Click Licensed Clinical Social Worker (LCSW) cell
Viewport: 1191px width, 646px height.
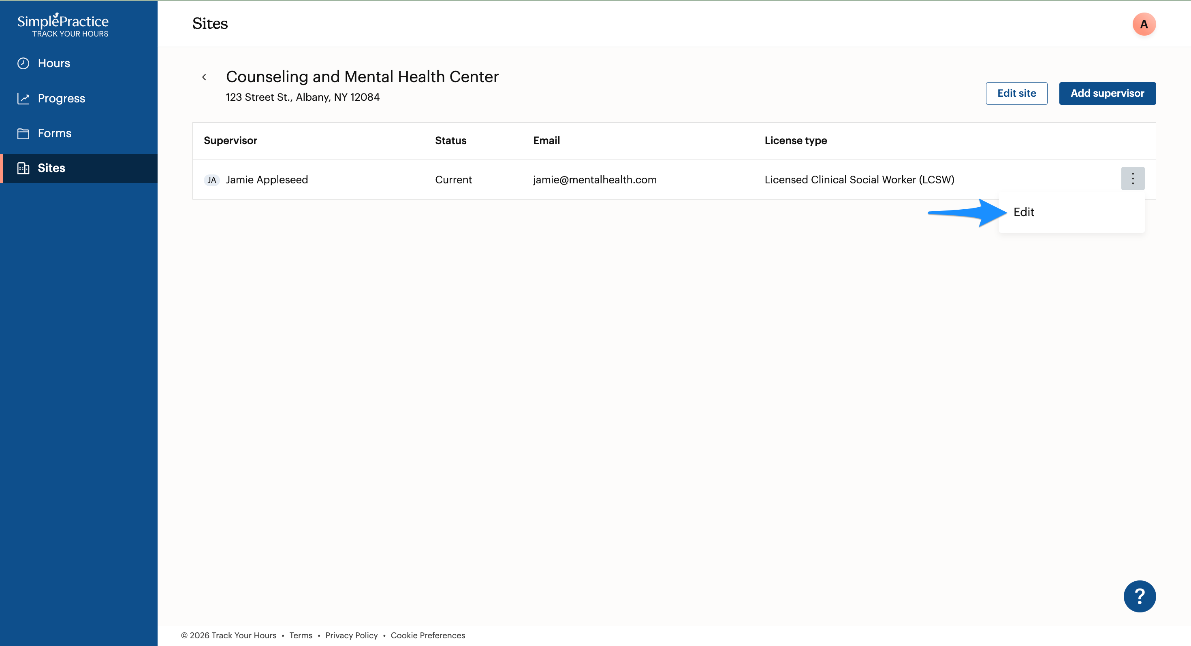click(x=859, y=180)
